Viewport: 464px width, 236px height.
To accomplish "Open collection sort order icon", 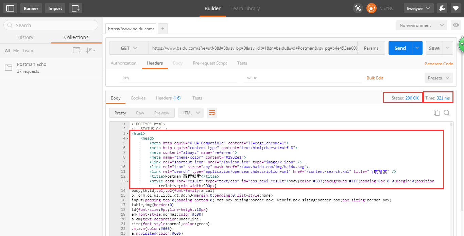I will (x=91, y=50).
